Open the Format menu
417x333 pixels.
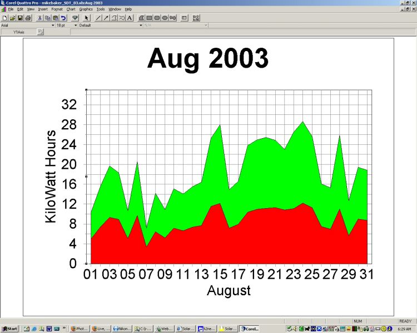pyautogui.click(x=57, y=9)
